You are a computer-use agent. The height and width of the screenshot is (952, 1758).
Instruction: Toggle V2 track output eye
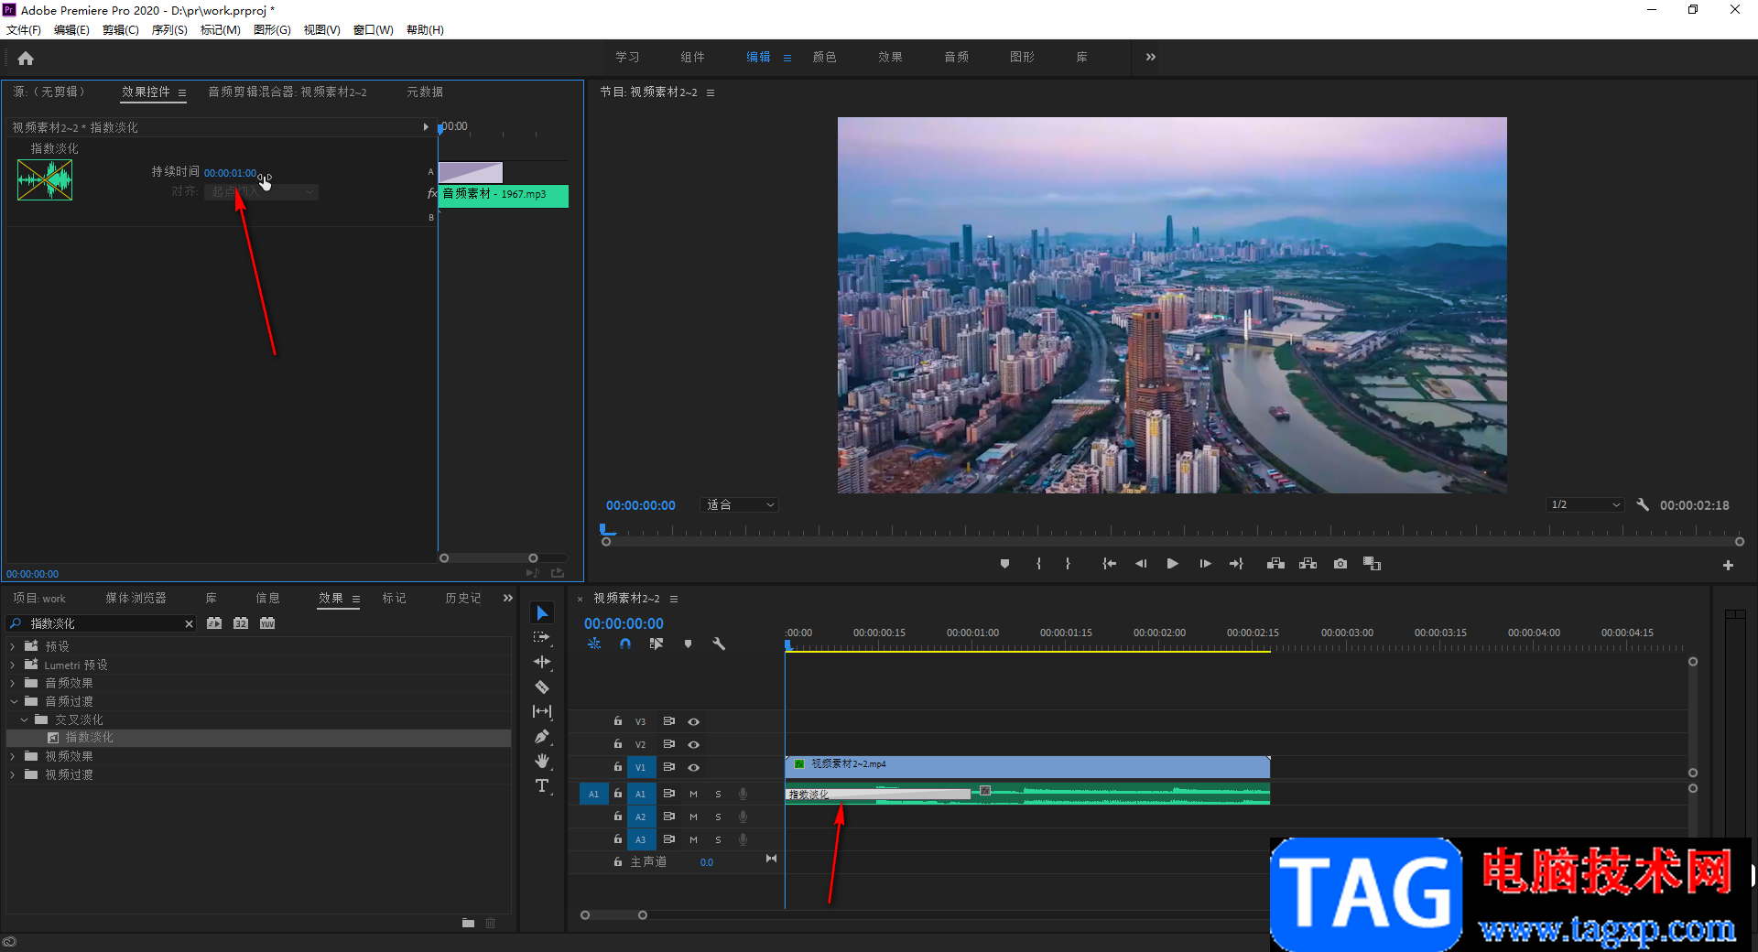[694, 744]
